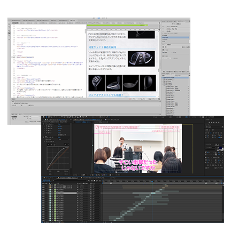This screenshot has height=240, width=231.
Task: Click the highlighted body tag line in Dreamweaver code view
Action: coord(25,57)
